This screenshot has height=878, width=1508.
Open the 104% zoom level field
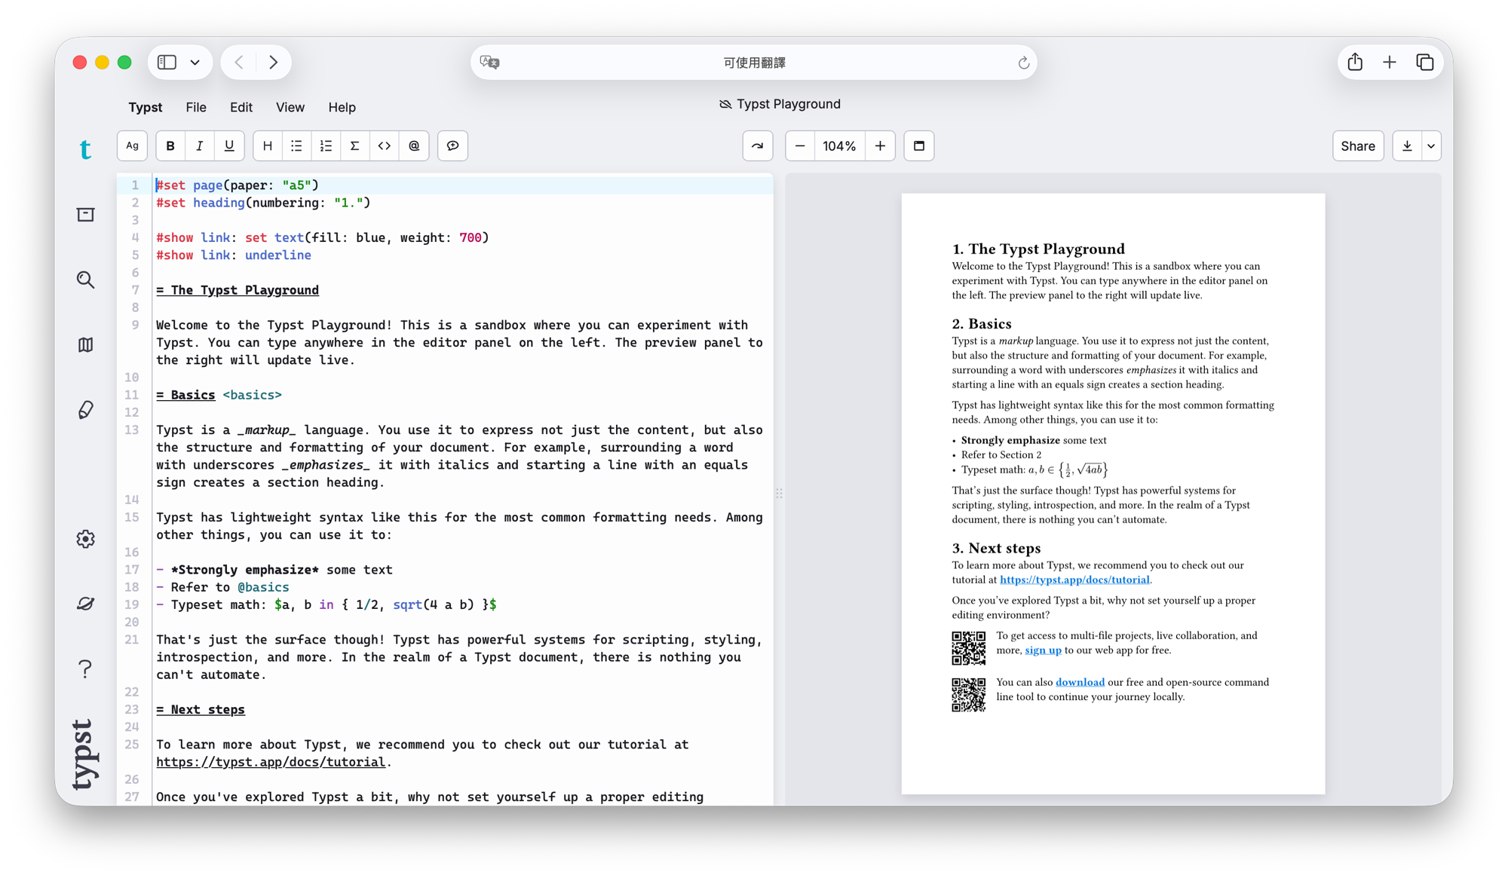(x=839, y=146)
